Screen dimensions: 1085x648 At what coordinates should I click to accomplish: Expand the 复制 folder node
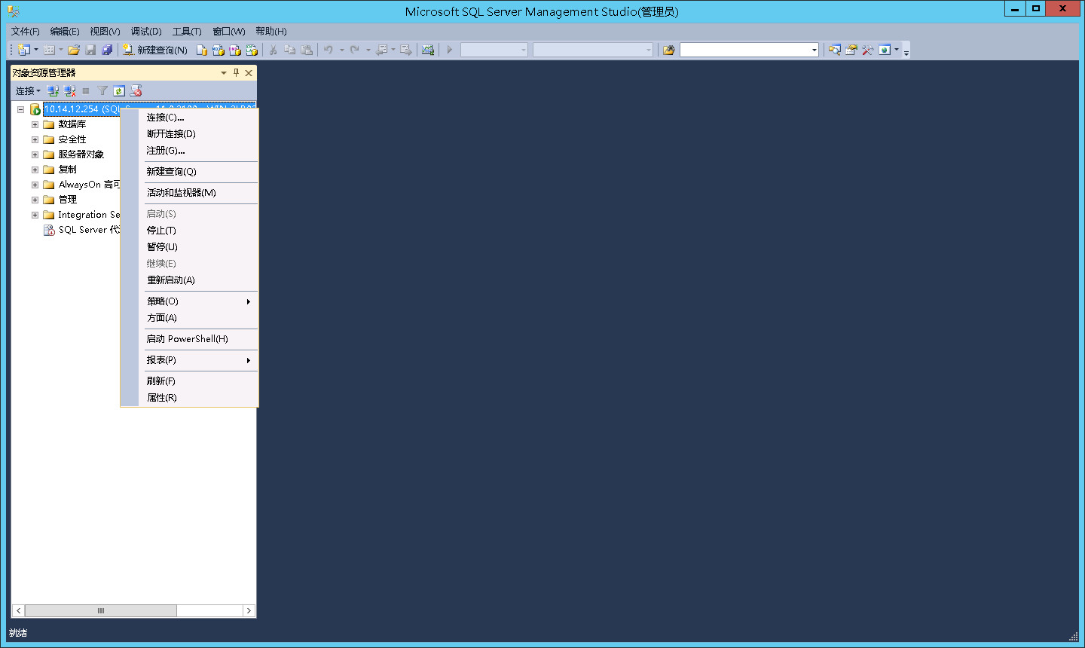pyautogui.click(x=35, y=170)
